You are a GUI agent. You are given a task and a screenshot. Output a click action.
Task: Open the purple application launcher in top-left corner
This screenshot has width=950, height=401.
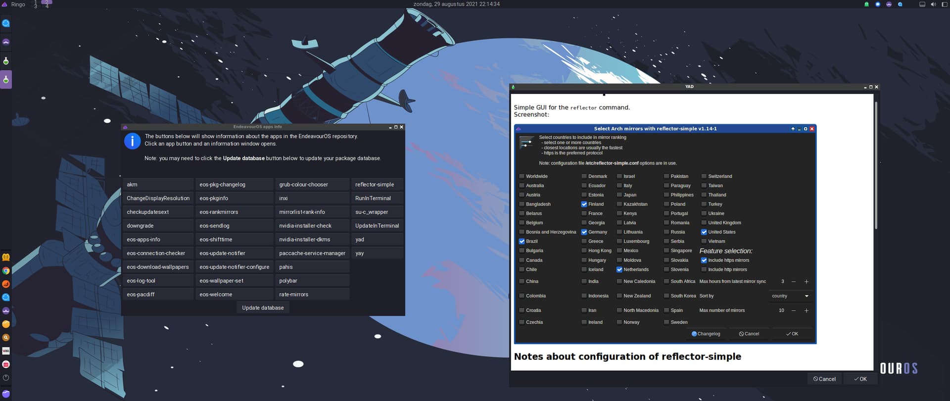[4, 4]
